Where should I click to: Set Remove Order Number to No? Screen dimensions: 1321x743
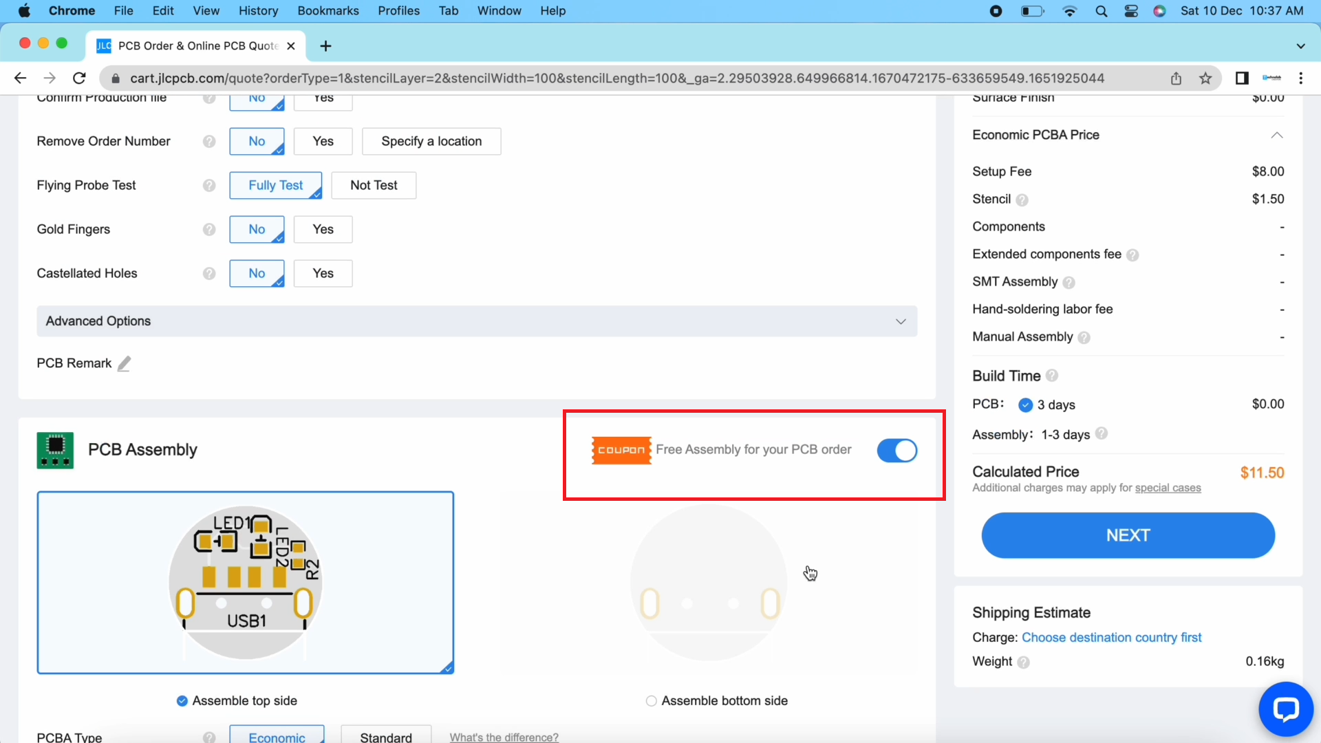pos(257,141)
